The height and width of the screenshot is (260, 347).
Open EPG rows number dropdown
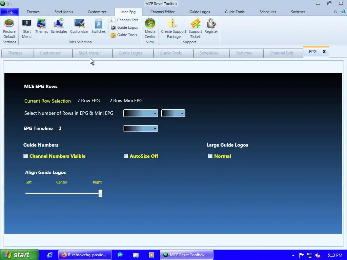[141, 113]
